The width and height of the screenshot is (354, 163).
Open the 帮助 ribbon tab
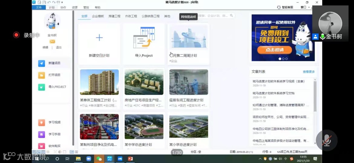(98, 8)
